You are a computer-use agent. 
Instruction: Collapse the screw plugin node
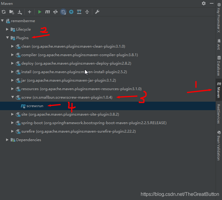click(12, 97)
